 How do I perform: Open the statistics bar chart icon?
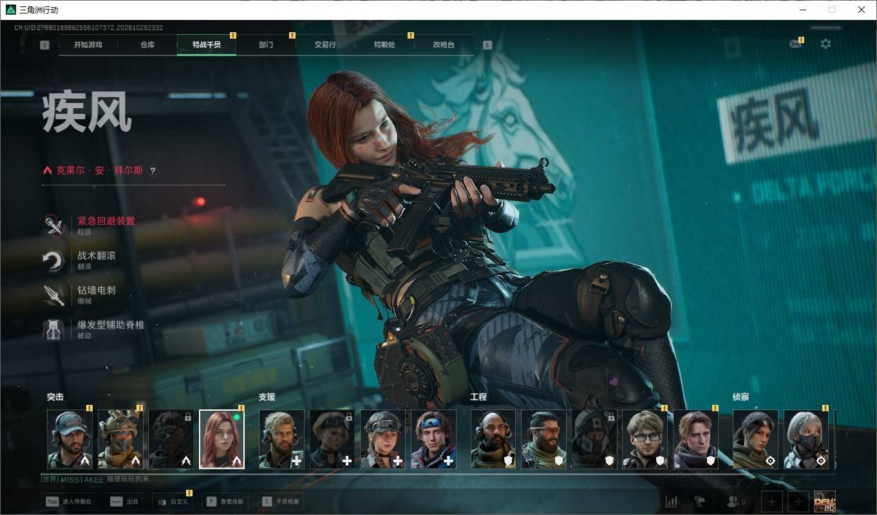click(671, 501)
